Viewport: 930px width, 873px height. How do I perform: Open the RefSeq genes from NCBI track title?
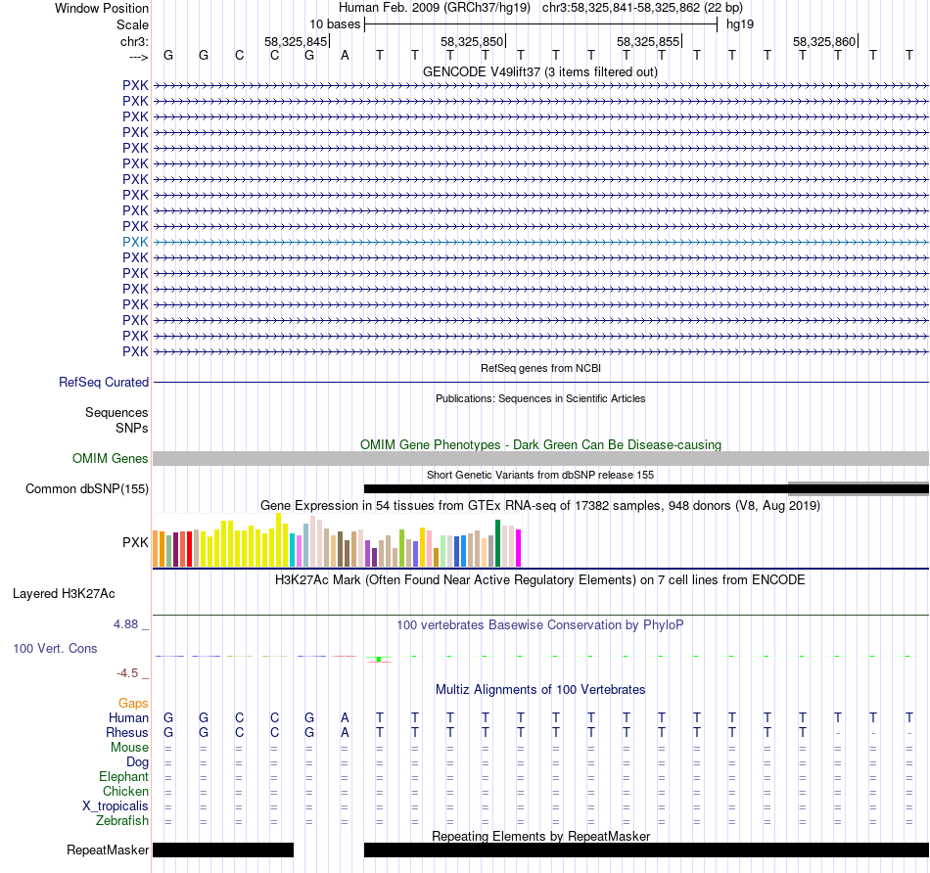click(x=540, y=368)
